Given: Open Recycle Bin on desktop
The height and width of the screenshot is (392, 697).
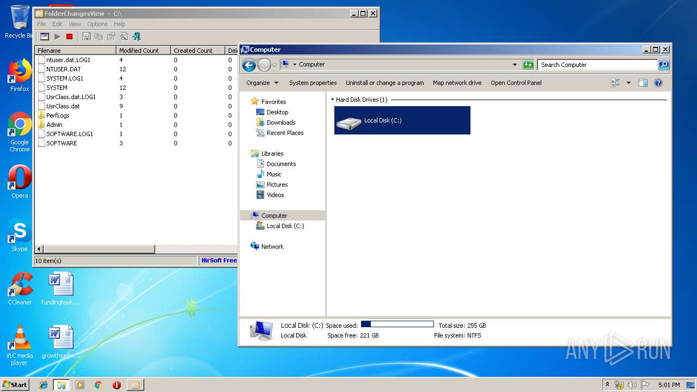Looking at the screenshot, I should [20, 22].
